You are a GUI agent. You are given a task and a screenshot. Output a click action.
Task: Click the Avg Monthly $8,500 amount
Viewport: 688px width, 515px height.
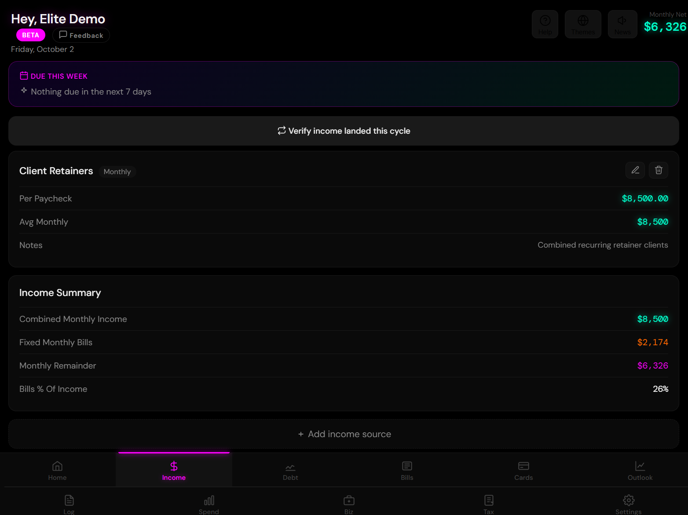point(653,222)
